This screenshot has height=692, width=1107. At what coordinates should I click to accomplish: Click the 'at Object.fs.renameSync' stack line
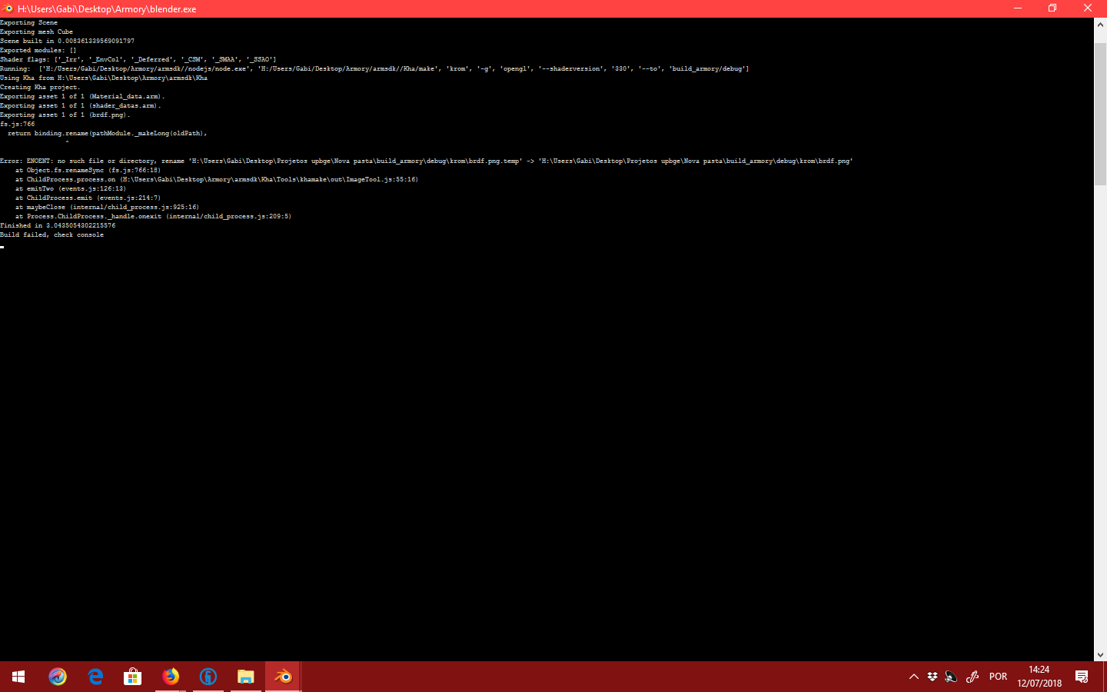click(88, 170)
